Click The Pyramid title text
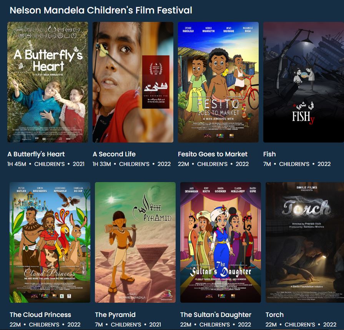Viewport: 344px width, 330px height. point(115,315)
